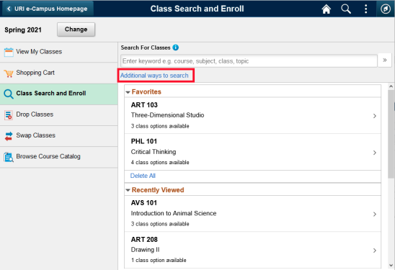
Task: Go back to URI e-Campus Homepage
Action: pos(48,9)
